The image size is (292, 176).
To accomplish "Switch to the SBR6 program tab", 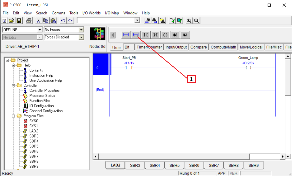I will pyautogui.click(x=194, y=165).
